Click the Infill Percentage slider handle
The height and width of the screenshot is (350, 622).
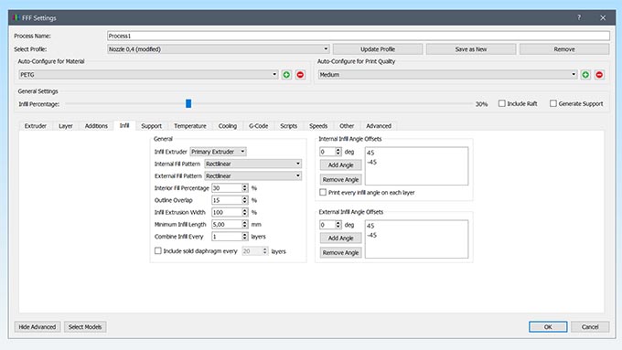[188, 103]
